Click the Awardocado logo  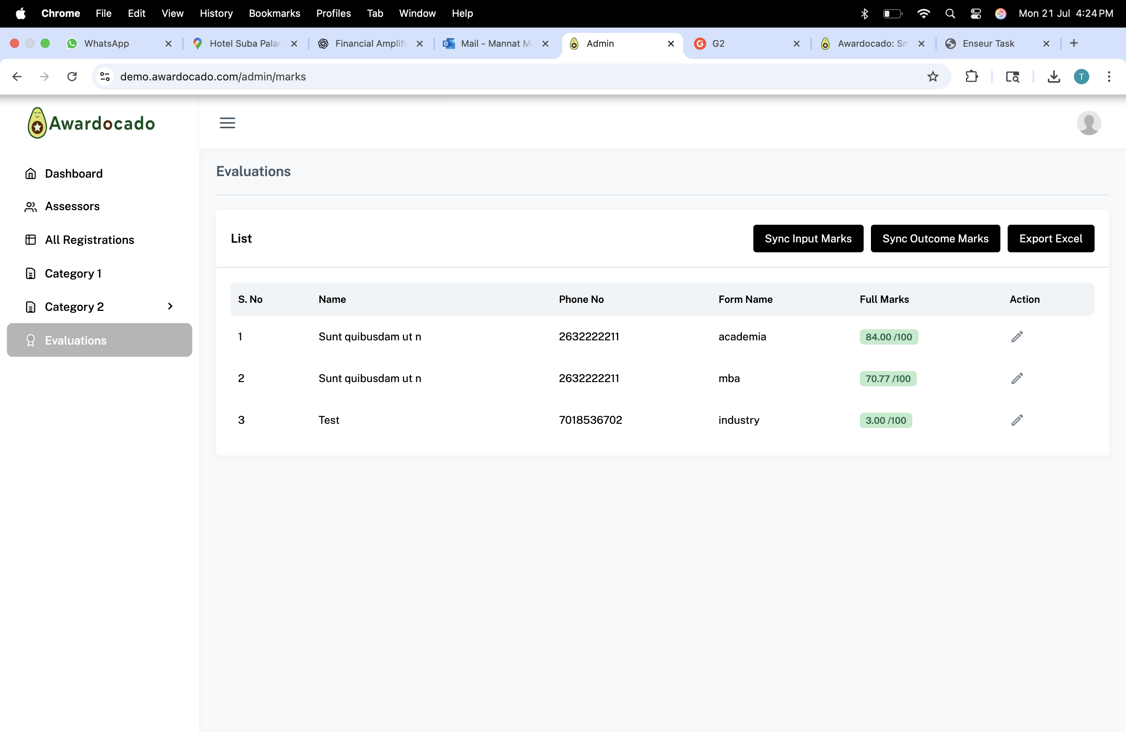[91, 123]
